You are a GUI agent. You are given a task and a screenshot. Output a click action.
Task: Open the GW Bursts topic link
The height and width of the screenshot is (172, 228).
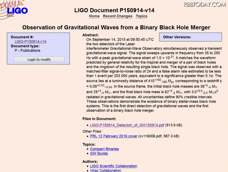point(99,153)
